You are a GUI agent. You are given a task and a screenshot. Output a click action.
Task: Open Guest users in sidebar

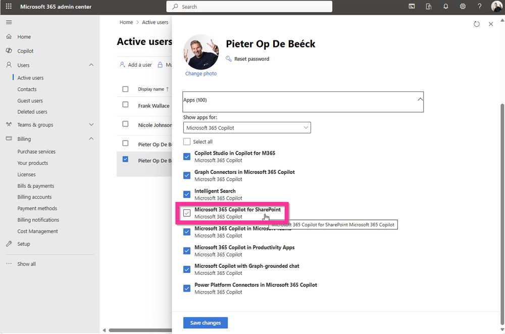(x=30, y=101)
